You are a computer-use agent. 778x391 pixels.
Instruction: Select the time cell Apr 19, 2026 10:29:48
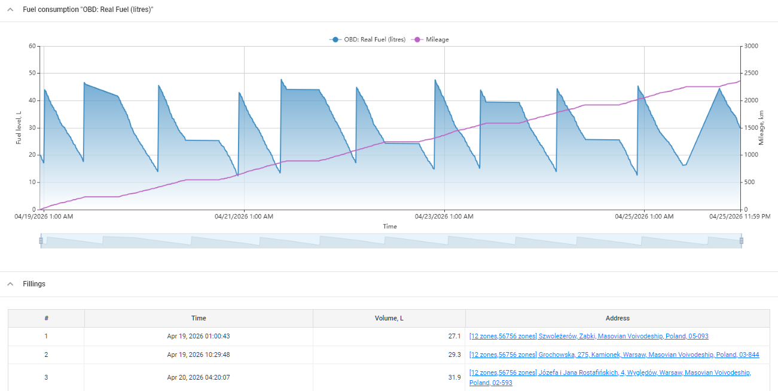(199, 355)
